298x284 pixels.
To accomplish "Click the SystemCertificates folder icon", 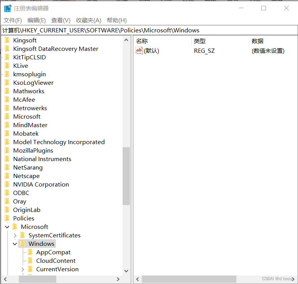I will (x=22, y=235).
